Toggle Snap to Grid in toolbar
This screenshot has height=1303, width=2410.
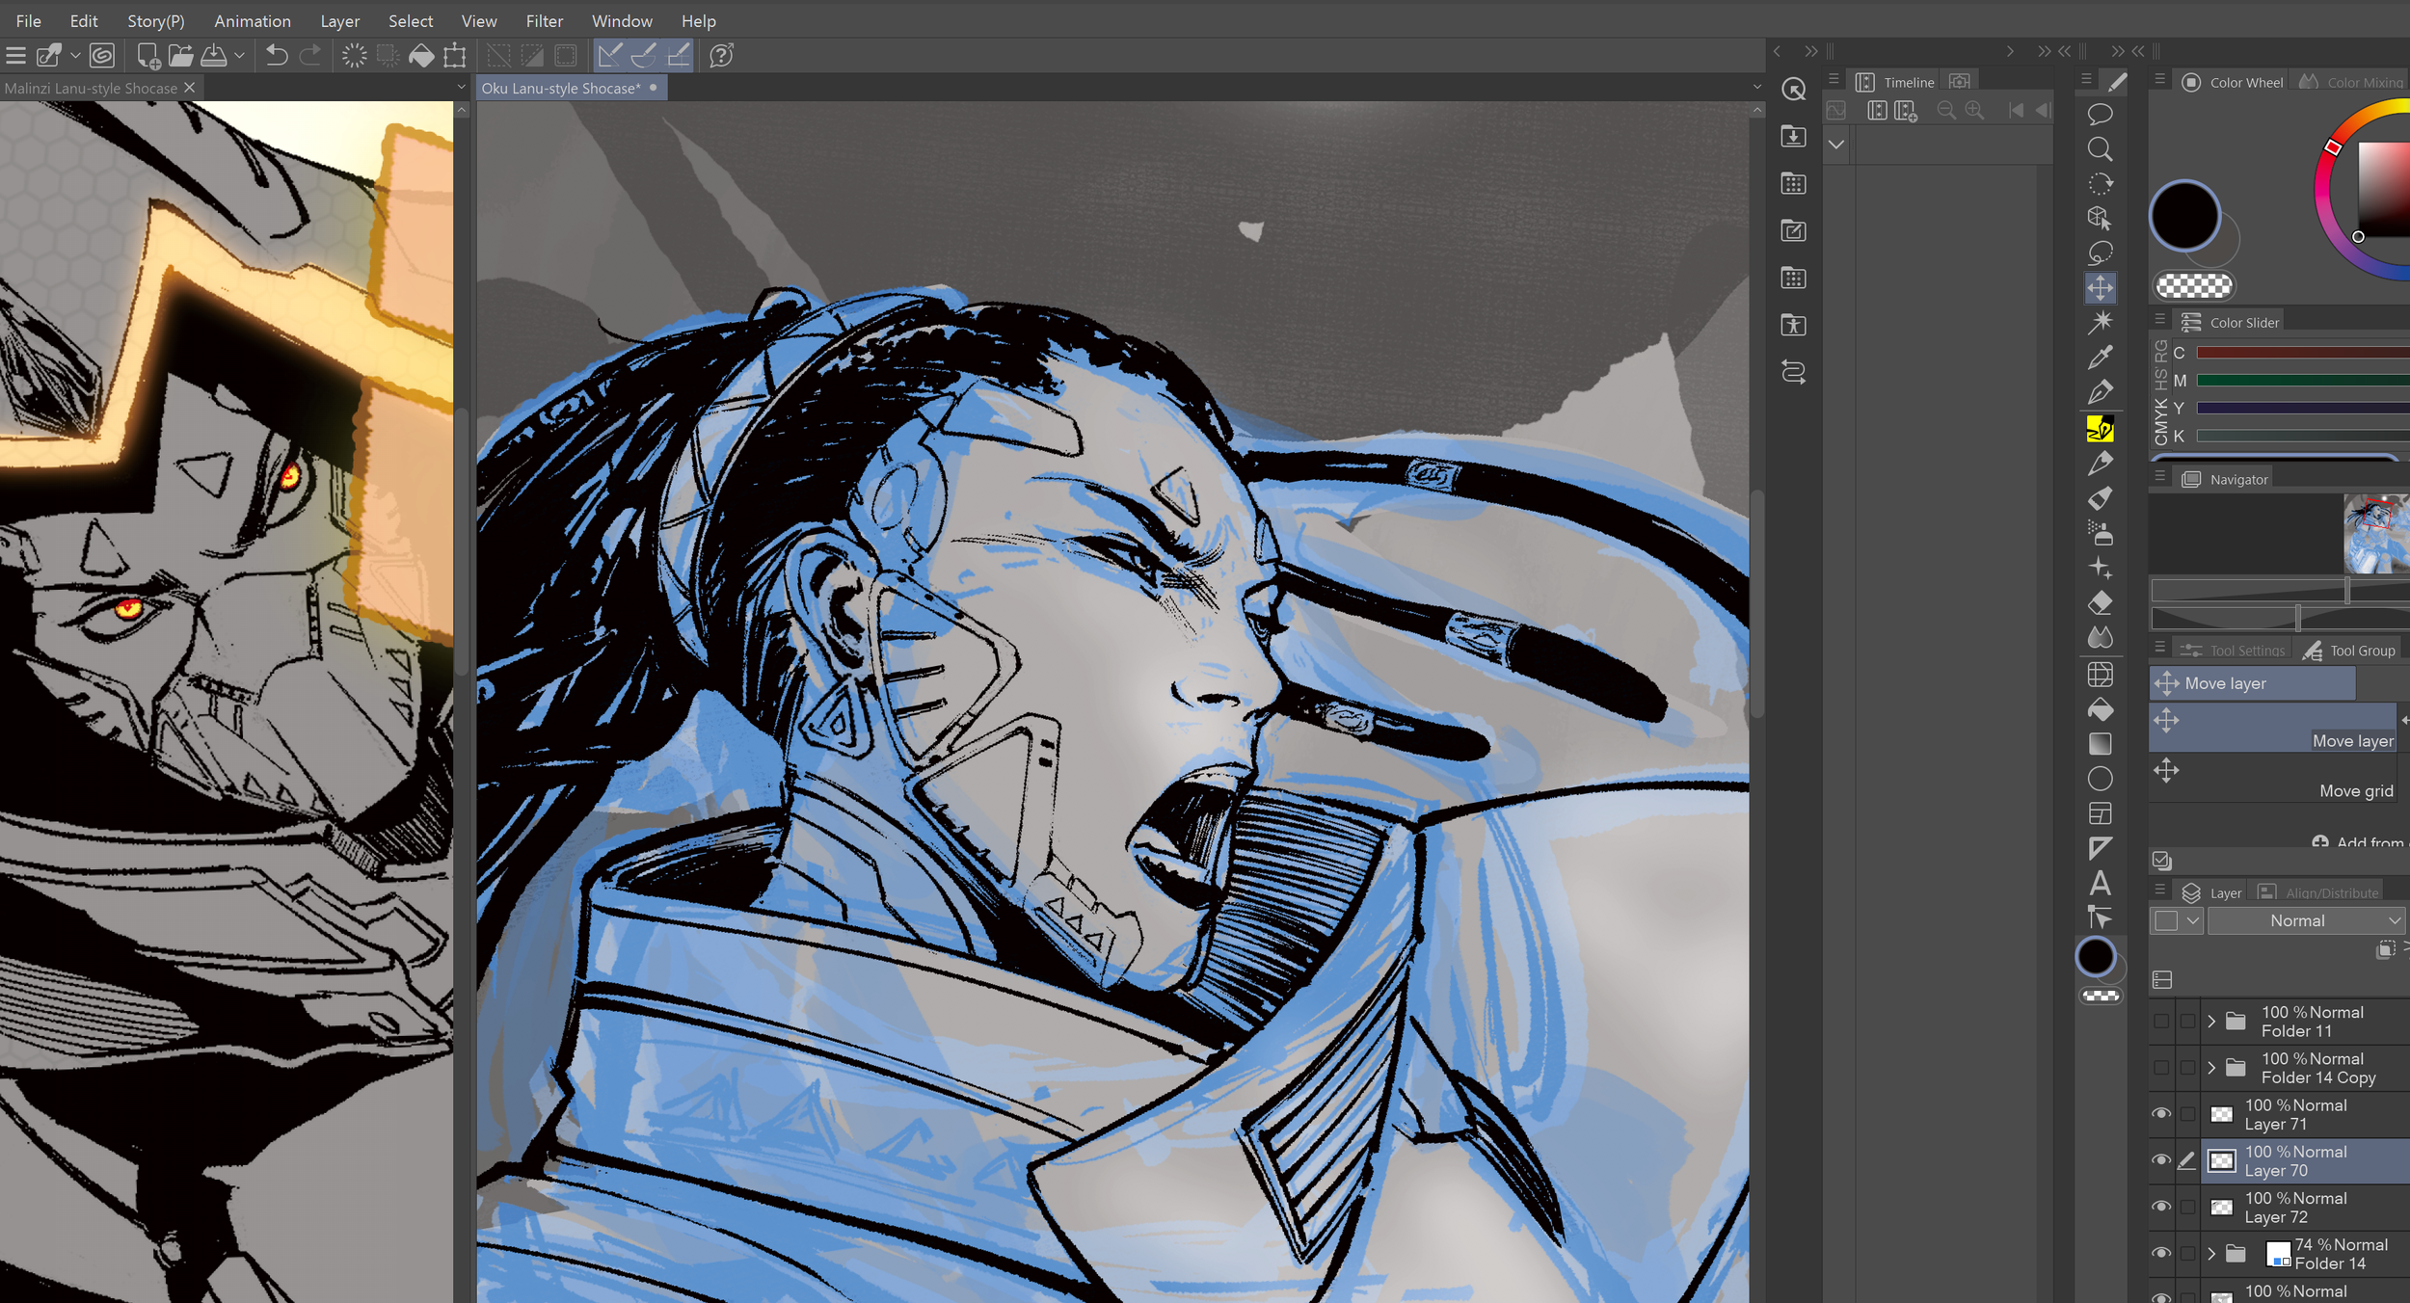click(679, 56)
